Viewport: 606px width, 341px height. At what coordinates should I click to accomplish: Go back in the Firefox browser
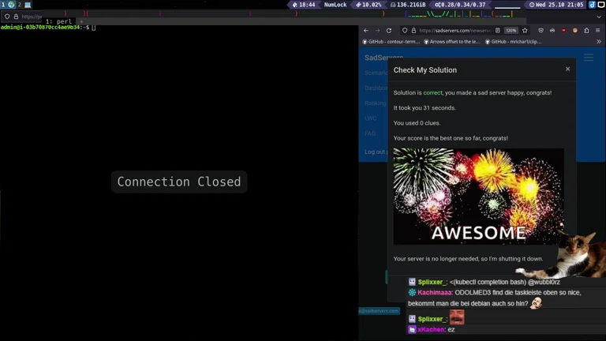366,31
